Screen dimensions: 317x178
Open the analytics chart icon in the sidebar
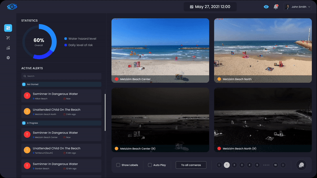tap(8, 48)
